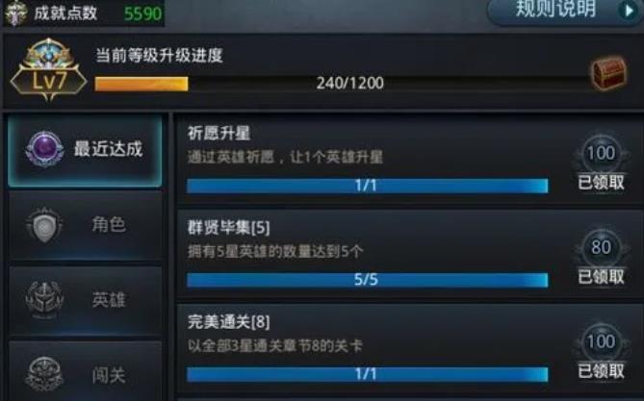The height and width of the screenshot is (401, 644).
Task: Select the 最近达成 tab
Action: click(85, 150)
